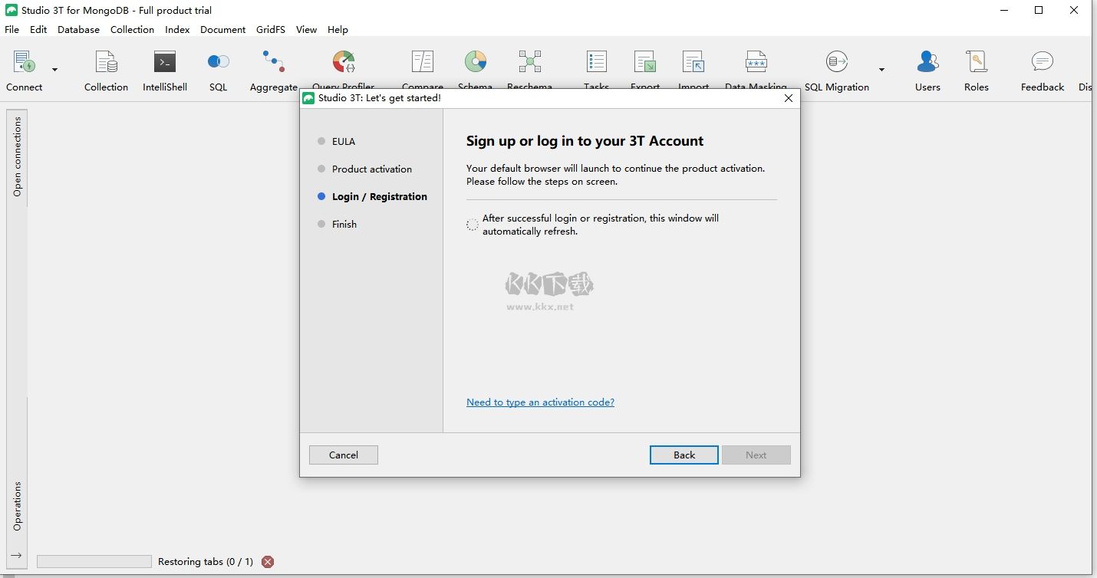Click the Studio 3T logo in the dialog title
The height and width of the screenshot is (578, 1097).
pos(308,98)
